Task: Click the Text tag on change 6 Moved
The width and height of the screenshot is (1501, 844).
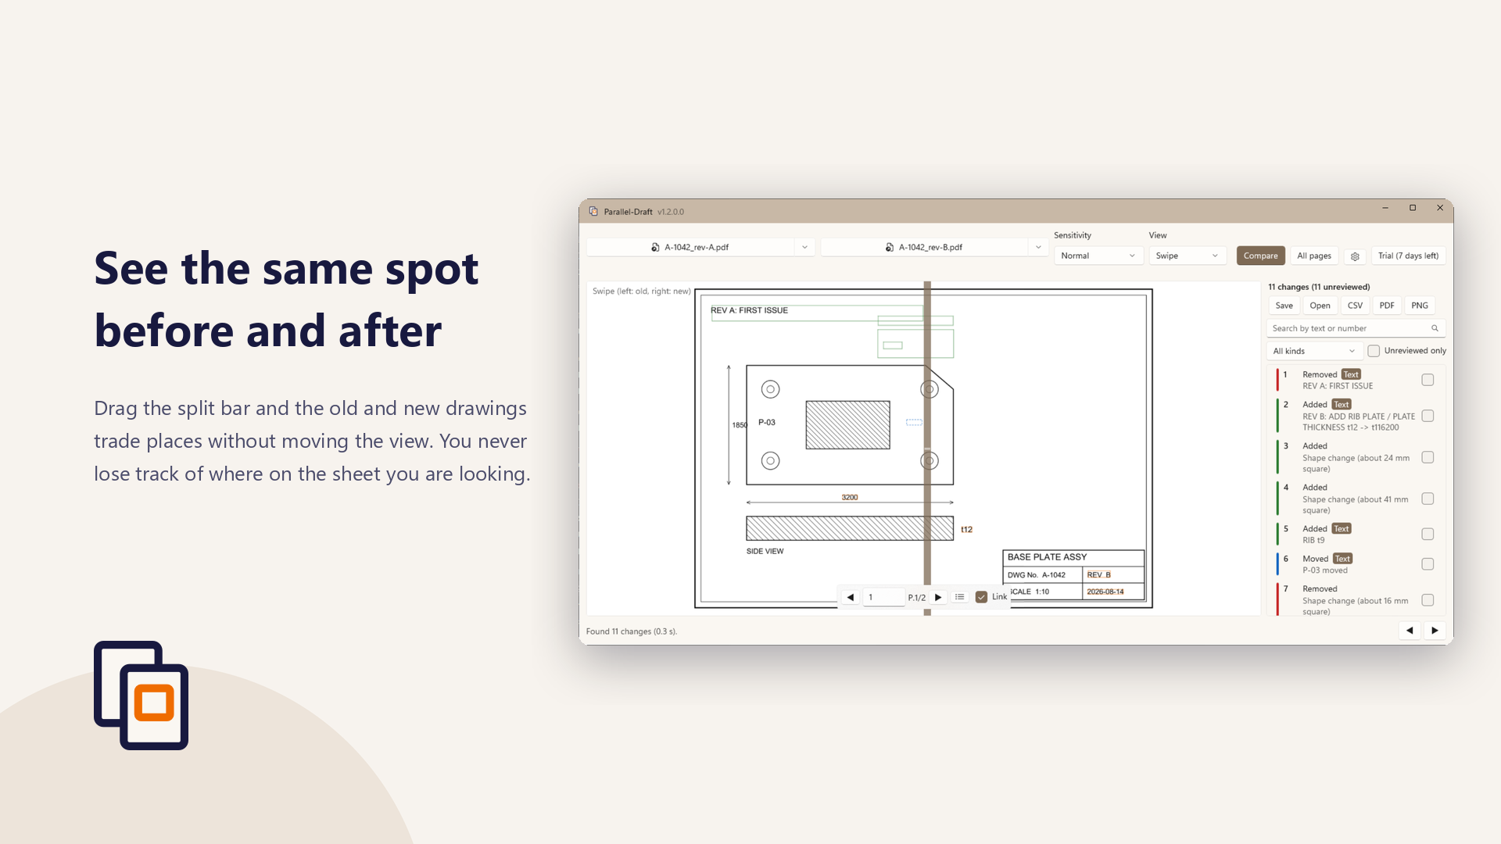Action: coord(1342,559)
